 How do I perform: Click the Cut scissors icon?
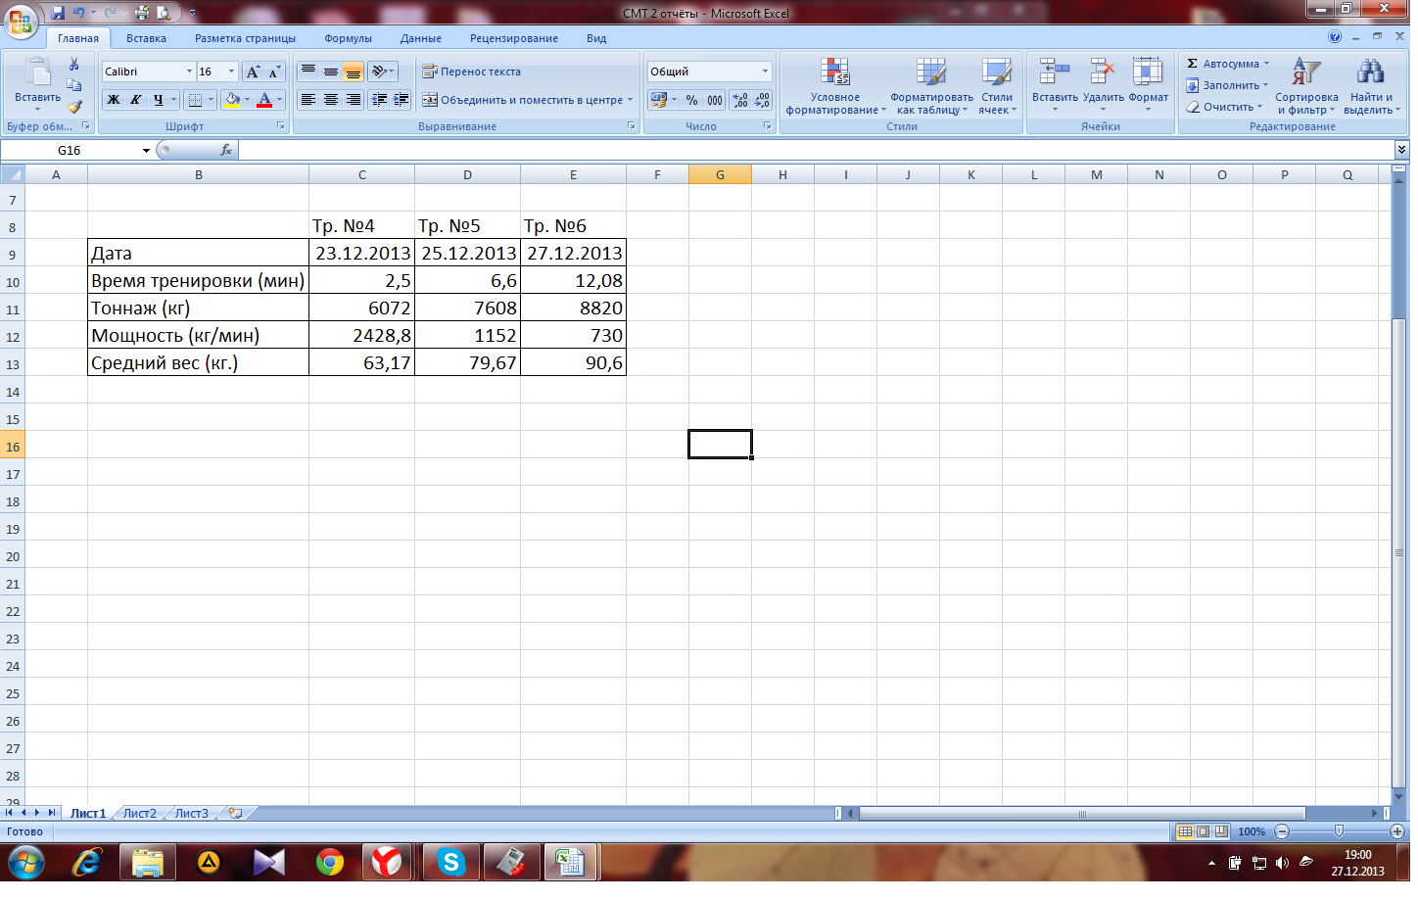coord(74,65)
